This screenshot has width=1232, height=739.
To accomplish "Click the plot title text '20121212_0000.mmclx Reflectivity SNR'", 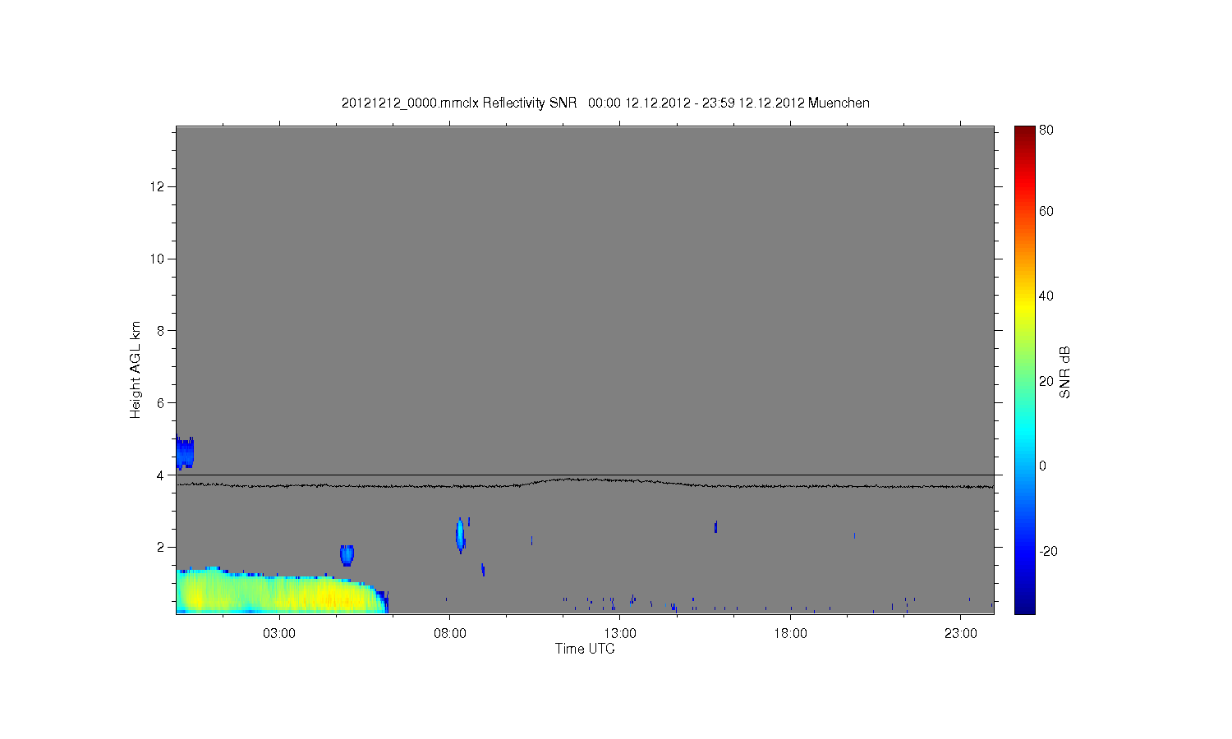I will tap(459, 103).
